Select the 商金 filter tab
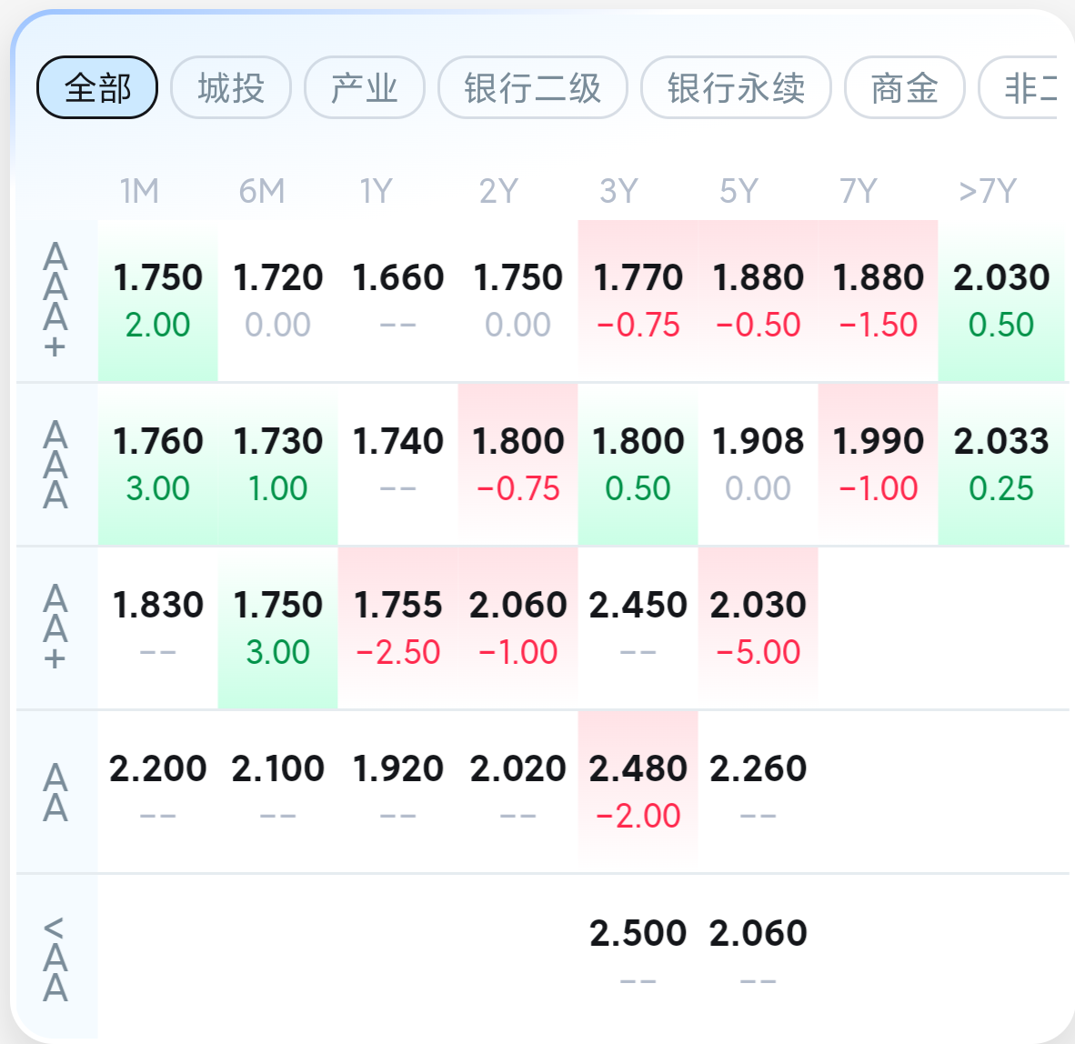The height and width of the screenshot is (1044, 1075). coord(904,88)
